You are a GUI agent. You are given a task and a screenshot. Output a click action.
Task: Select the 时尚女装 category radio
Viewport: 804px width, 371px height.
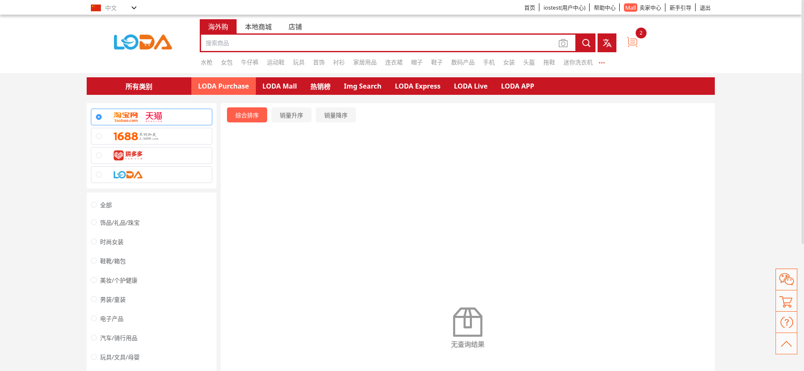(x=94, y=242)
